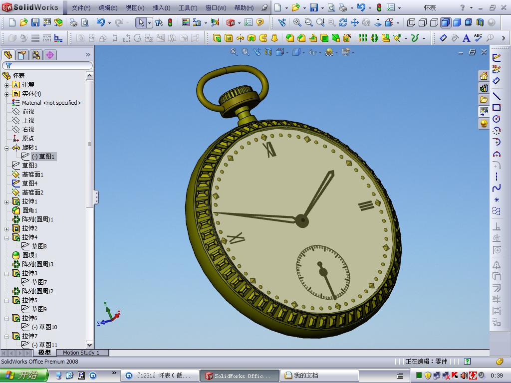Open the 视图(V) menu
Image resolution: width=511 pixels, height=383 pixels.
135,8
